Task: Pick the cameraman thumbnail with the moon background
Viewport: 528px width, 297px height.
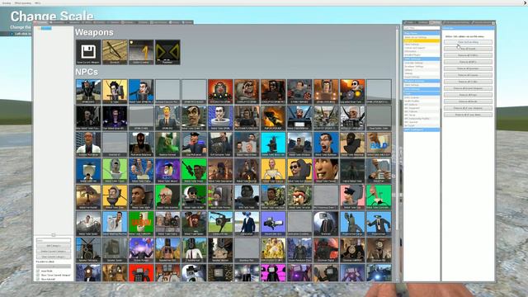Action: point(326,224)
